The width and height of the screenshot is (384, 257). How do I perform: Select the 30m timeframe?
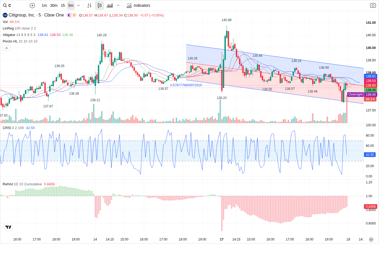pos(54,5)
